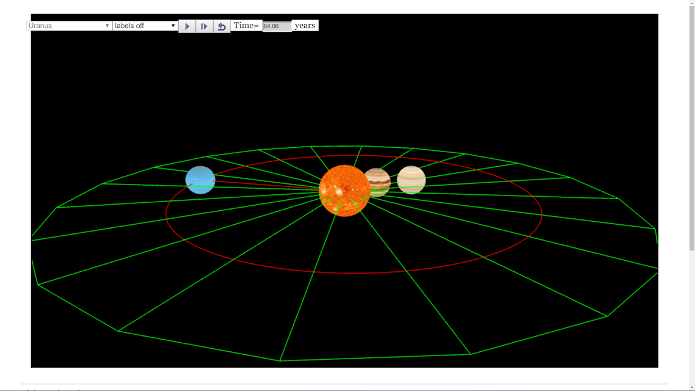Viewport: 695px width, 391px height.
Task: Click the 'Time=' label
Action: pyautogui.click(x=246, y=26)
